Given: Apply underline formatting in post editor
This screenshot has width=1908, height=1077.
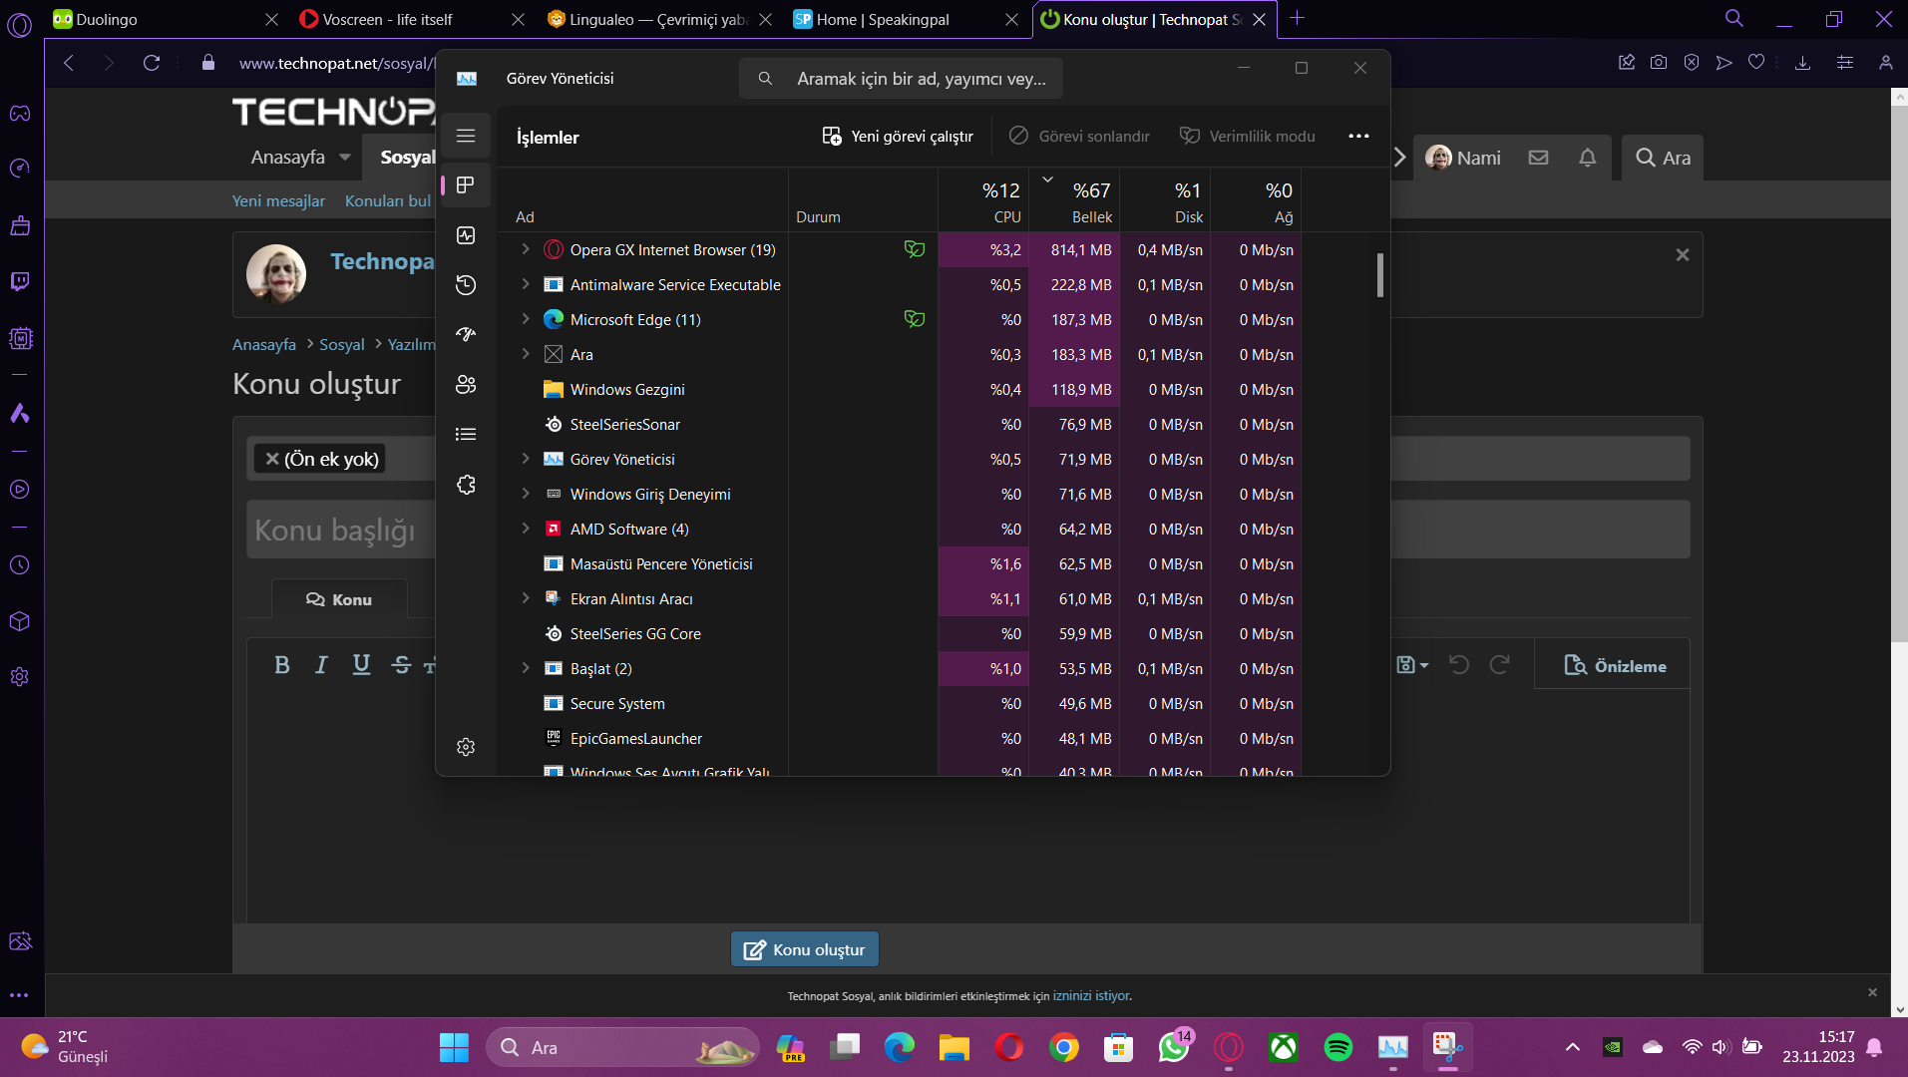Looking at the screenshot, I should point(361,665).
